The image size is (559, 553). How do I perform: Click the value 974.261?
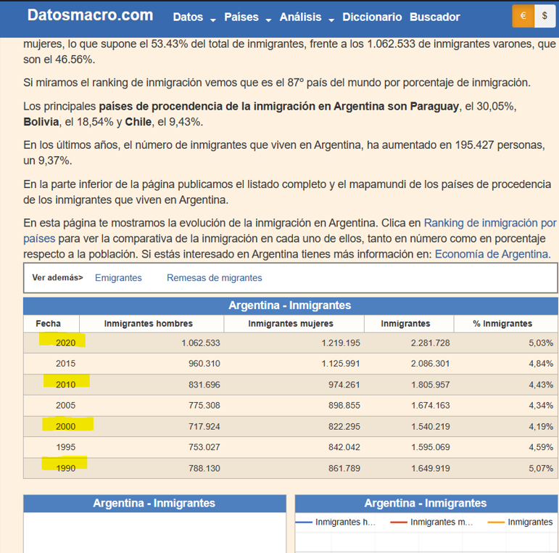click(344, 385)
